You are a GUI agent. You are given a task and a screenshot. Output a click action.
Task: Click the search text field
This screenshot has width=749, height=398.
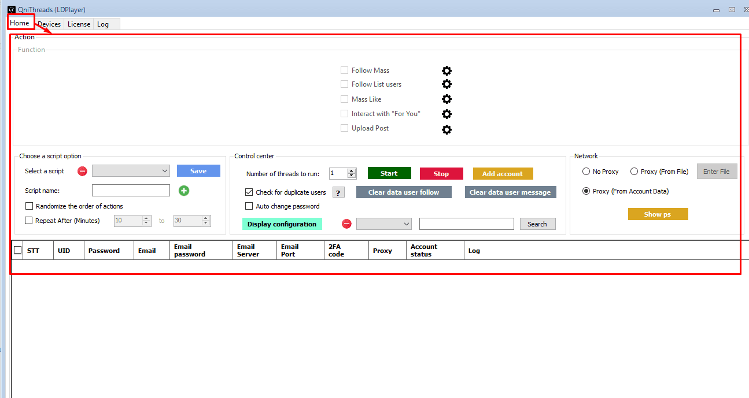467,224
